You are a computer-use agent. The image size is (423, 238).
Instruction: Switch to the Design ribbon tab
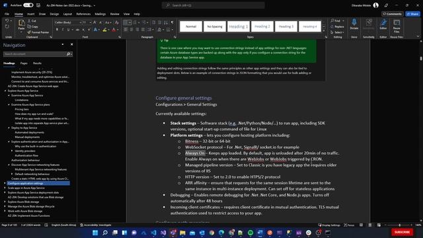pyautogui.click(x=54, y=14)
